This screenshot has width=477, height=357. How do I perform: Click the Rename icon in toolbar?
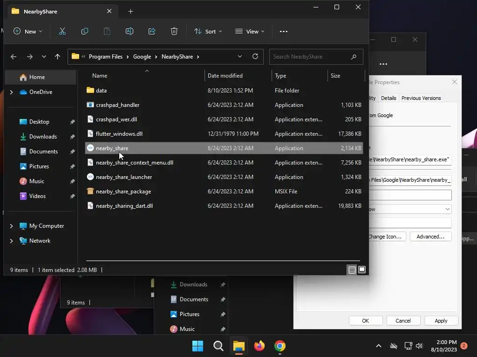tap(129, 31)
